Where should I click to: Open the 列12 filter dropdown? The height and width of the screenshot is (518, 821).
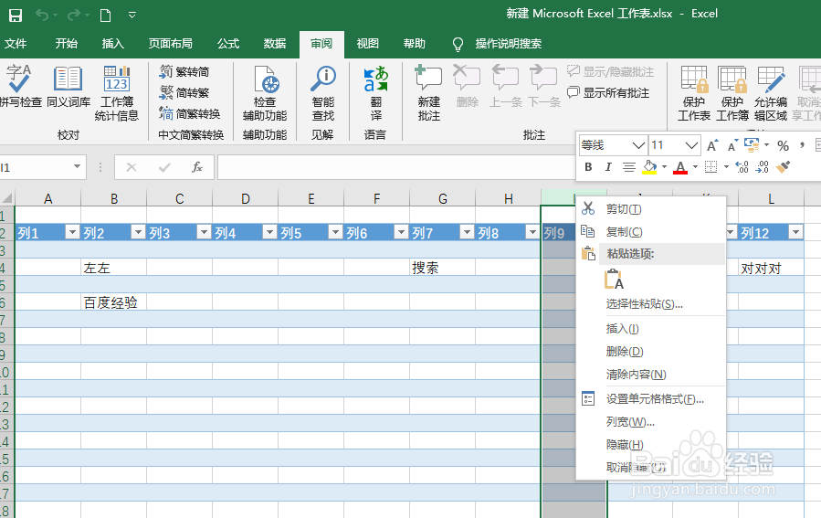(795, 232)
